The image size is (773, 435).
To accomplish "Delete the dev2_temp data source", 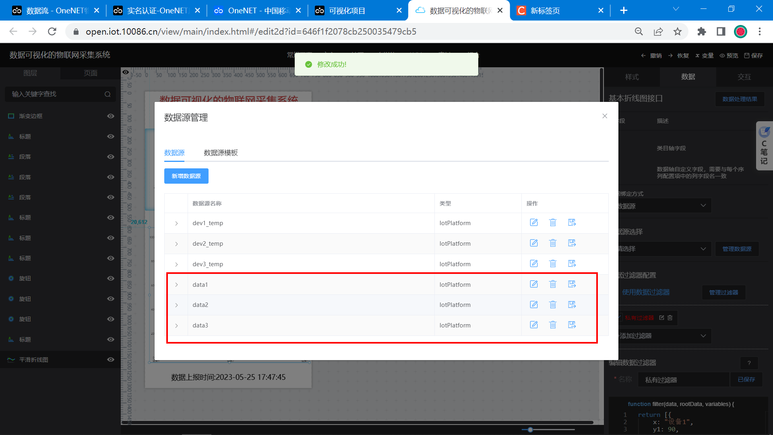I will point(553,243).
